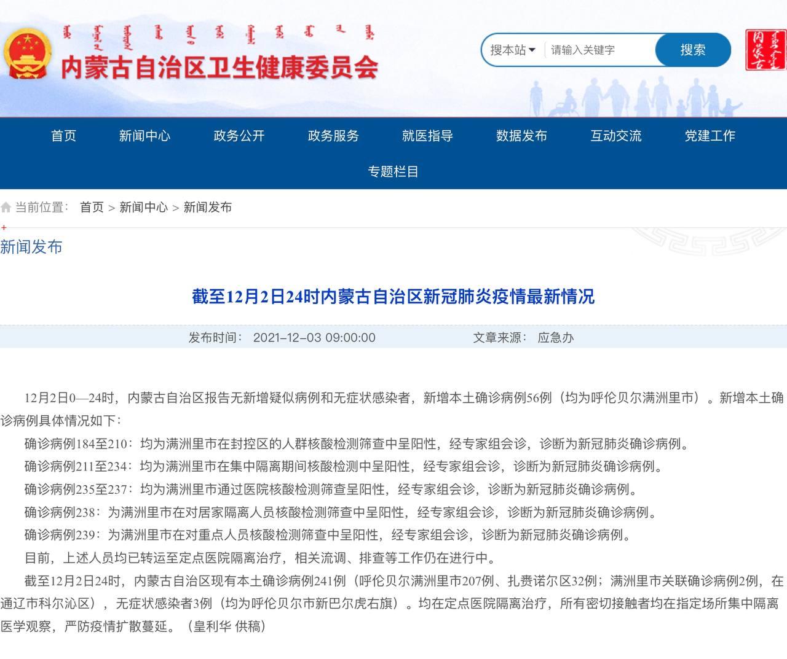This screenshot has height=659, width=787.
Task: Open the 就医指导 navigation menu item
Action: click(427, 136)
